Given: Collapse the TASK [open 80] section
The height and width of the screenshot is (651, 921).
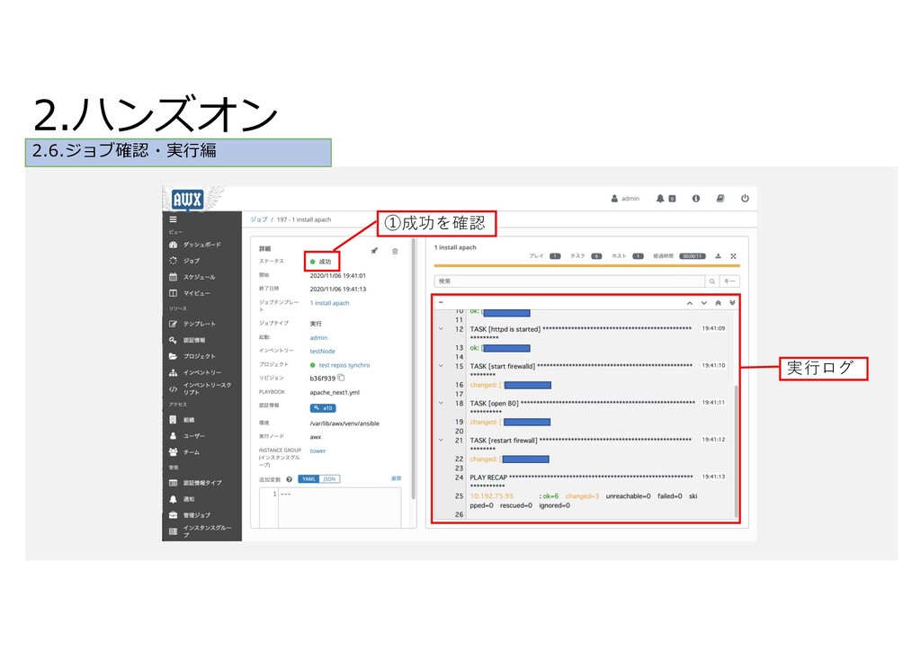Looking at the screenshot, I should (x=441, y=403).
